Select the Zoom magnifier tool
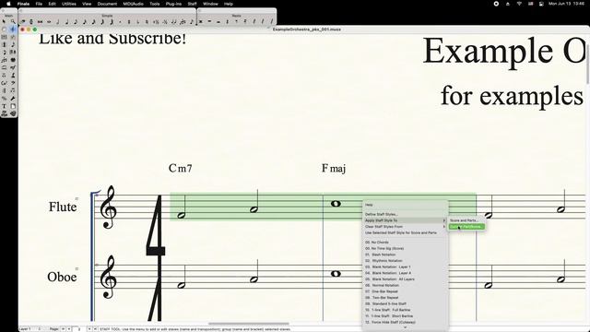 click(13, 21)
